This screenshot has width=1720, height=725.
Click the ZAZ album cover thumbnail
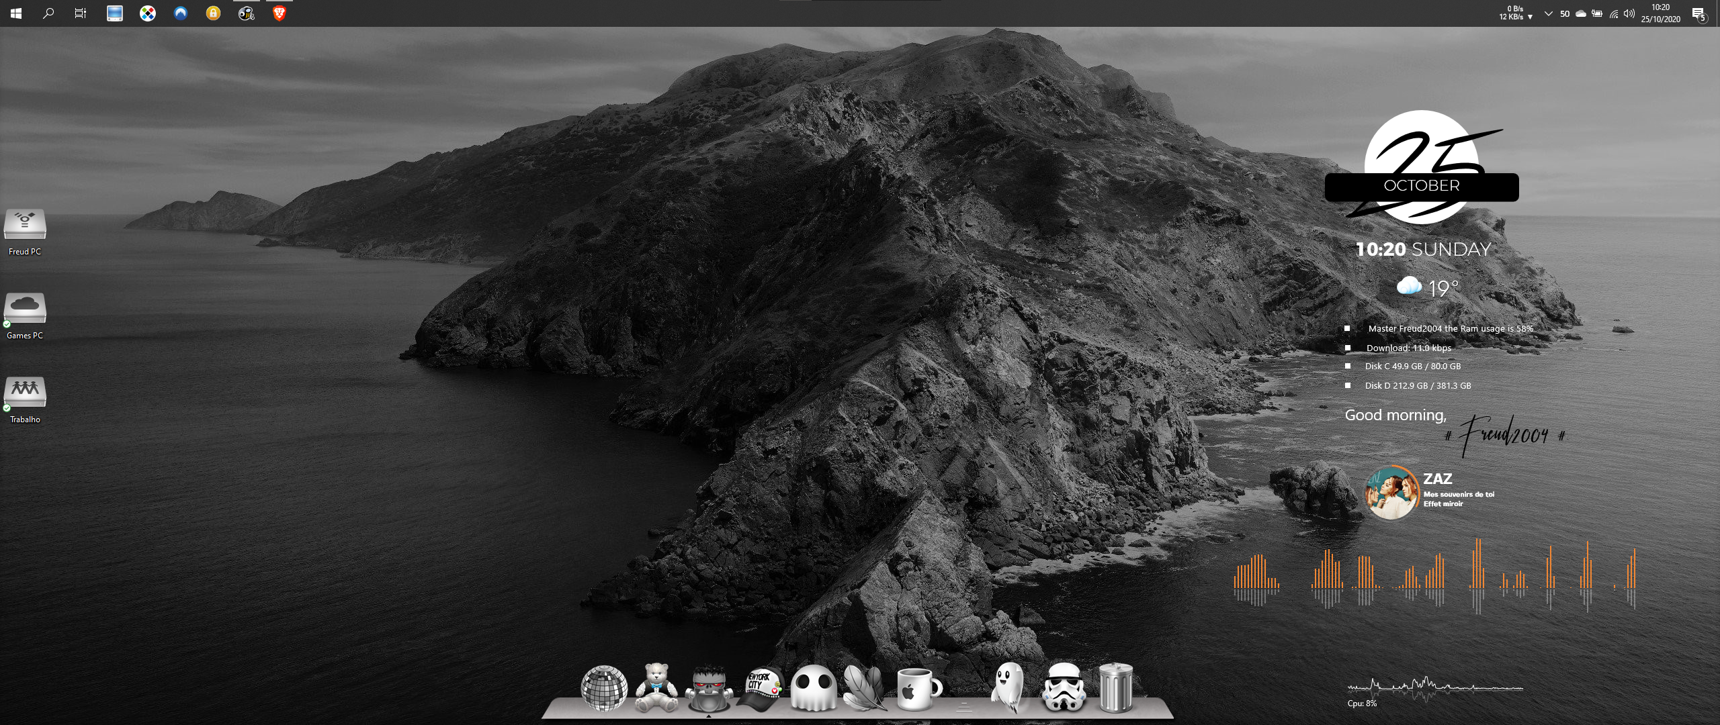pos(1391,493)
